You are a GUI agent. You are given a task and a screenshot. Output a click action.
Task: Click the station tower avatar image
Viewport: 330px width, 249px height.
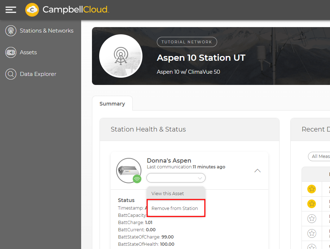121,56
